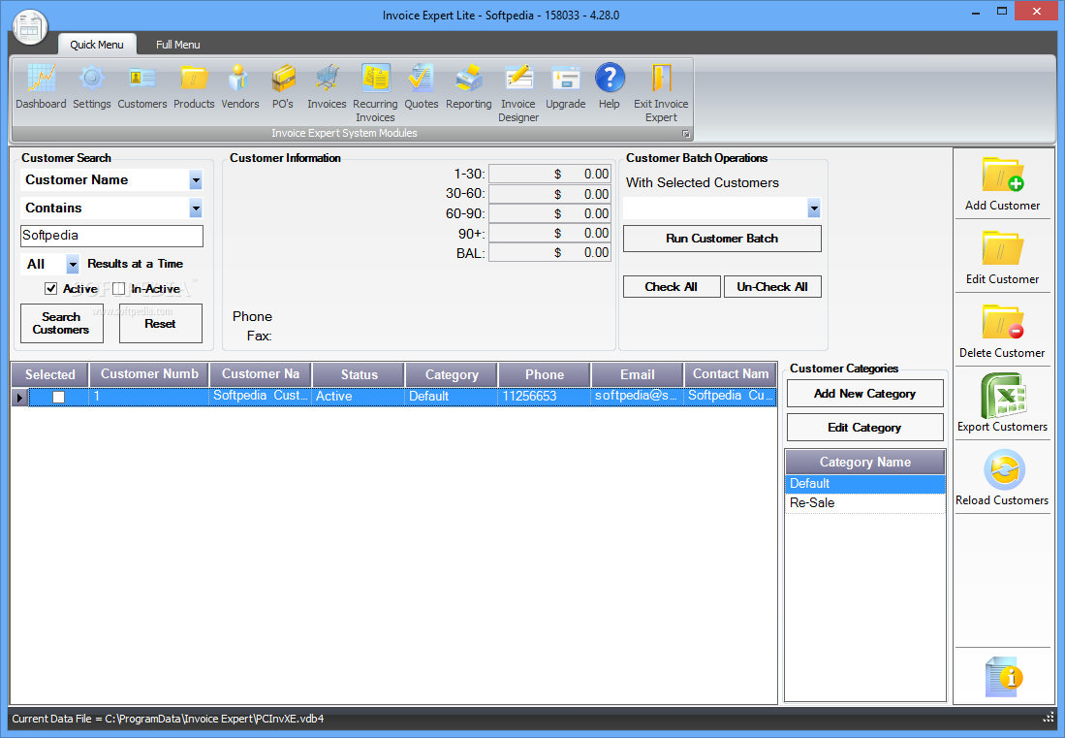Launch the Invoice Designer
The width and height of the screenshot is (1065, 738).
pos(518,92)
